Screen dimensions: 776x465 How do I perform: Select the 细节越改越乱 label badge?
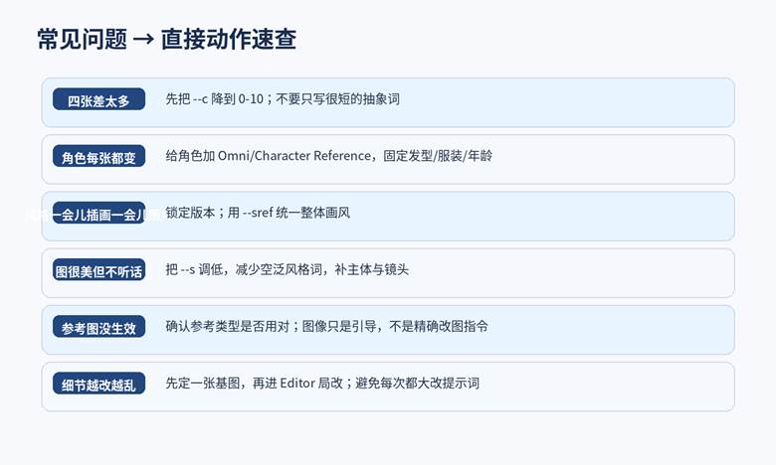(98, 384)
